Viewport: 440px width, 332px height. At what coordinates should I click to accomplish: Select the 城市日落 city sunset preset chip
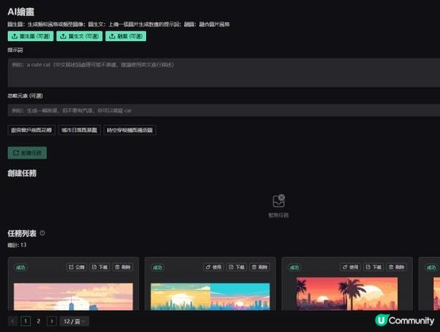coord(79,130)
